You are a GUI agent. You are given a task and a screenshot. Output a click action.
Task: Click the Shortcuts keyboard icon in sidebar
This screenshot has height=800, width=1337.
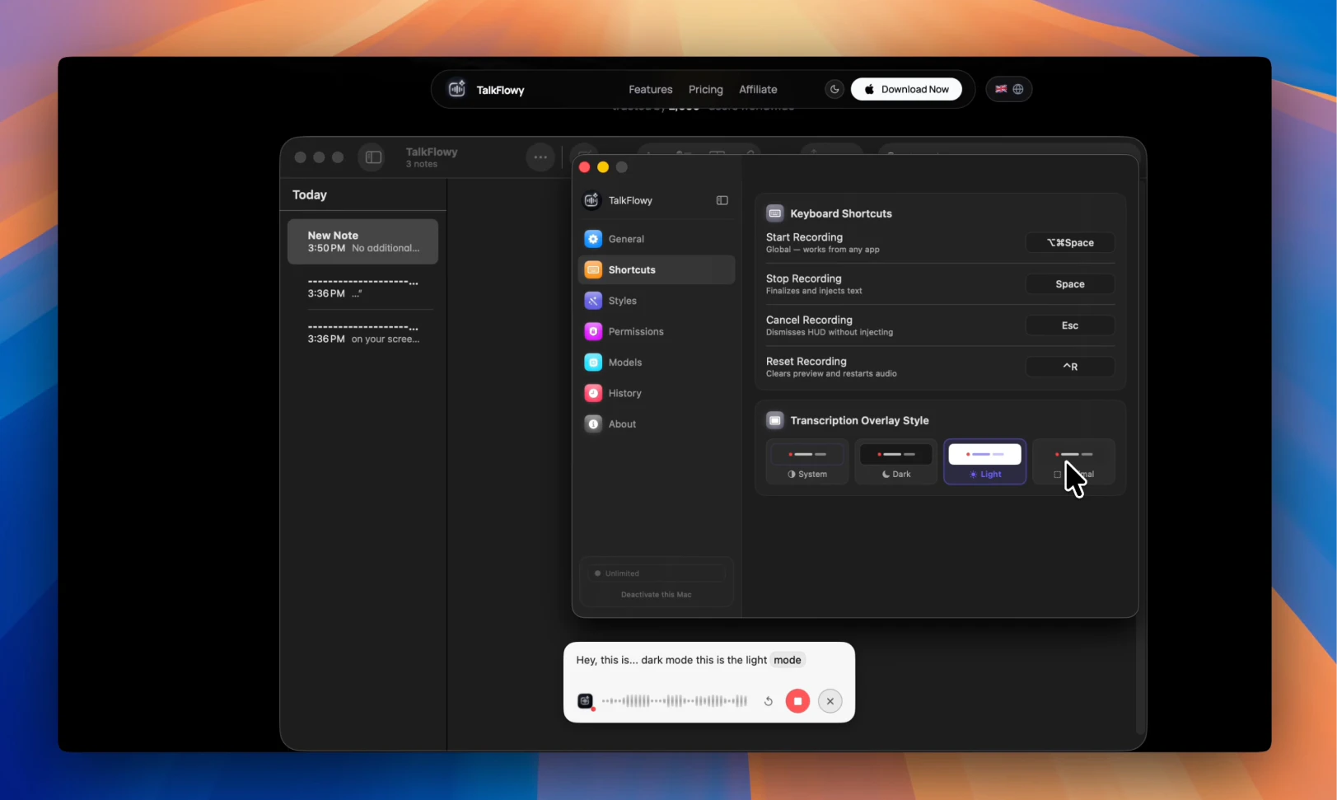tap(593, 269)
